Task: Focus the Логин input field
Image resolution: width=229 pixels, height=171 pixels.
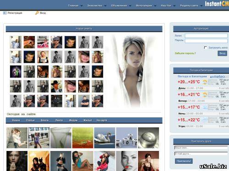Action: click(x=206, y=36)
